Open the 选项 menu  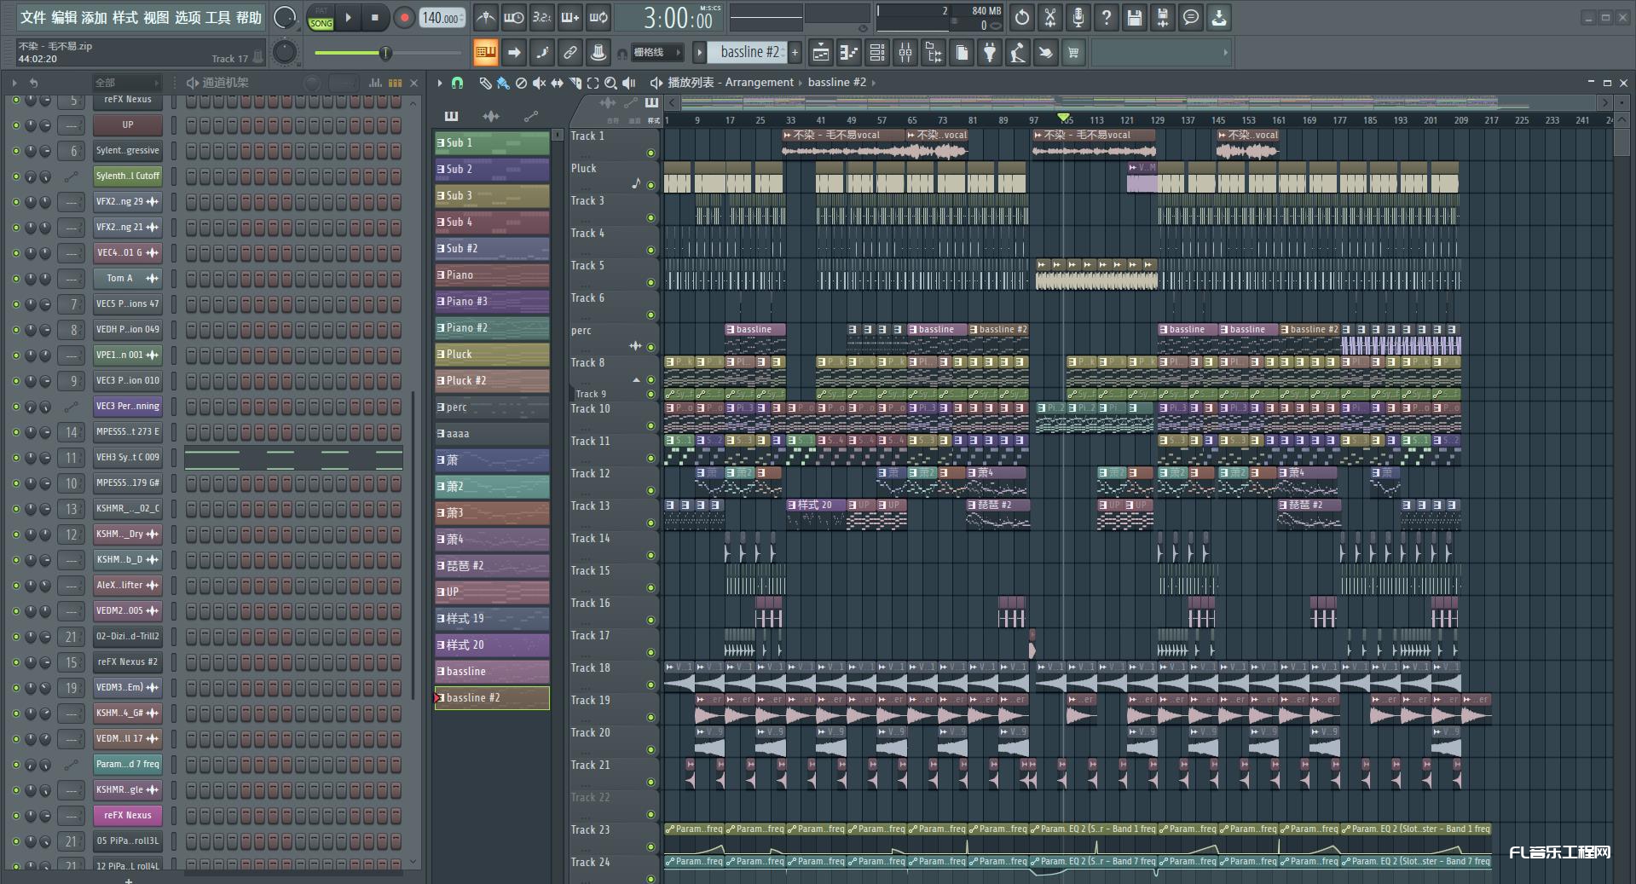[x=187, y=17]
